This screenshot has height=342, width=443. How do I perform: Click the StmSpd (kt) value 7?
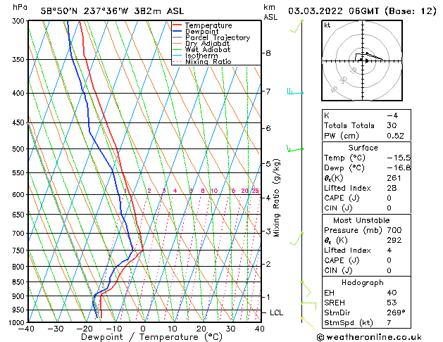point(389,322)
